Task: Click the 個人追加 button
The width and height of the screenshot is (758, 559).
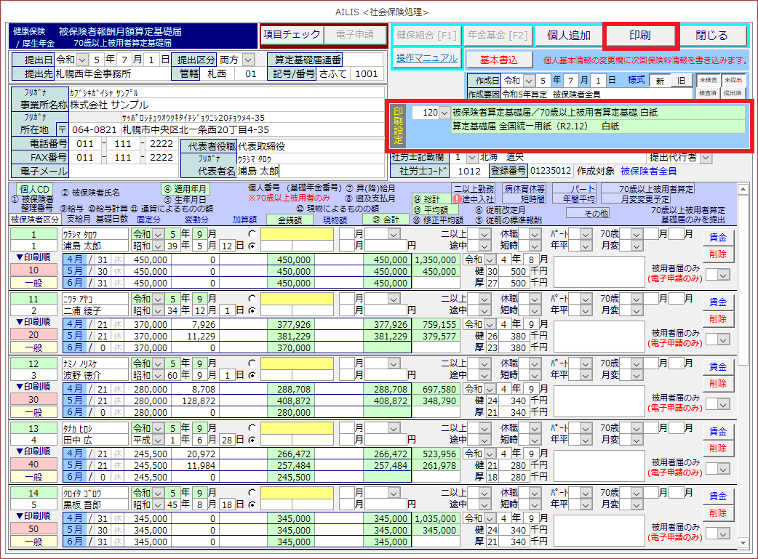Action: click(569, 35)
